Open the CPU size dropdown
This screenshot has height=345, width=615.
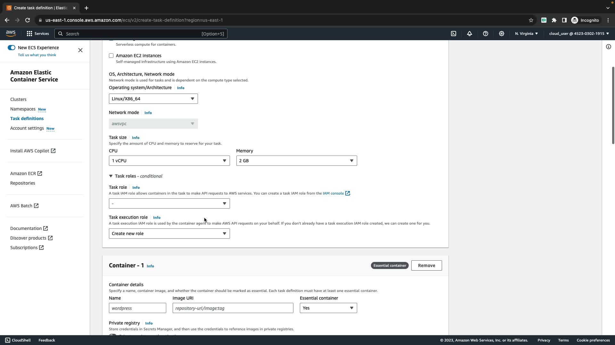click(x=169, y=161)
